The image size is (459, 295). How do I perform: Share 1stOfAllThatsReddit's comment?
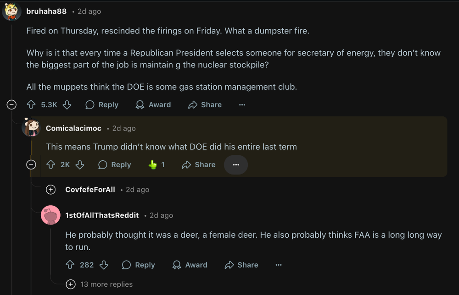pos(241,265)
